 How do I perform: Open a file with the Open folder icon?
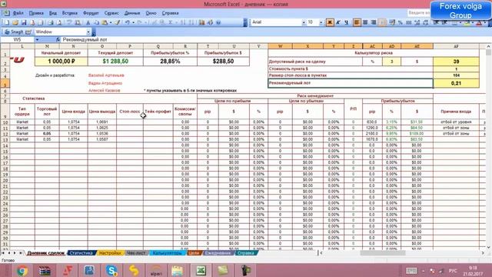click(15, 22)
